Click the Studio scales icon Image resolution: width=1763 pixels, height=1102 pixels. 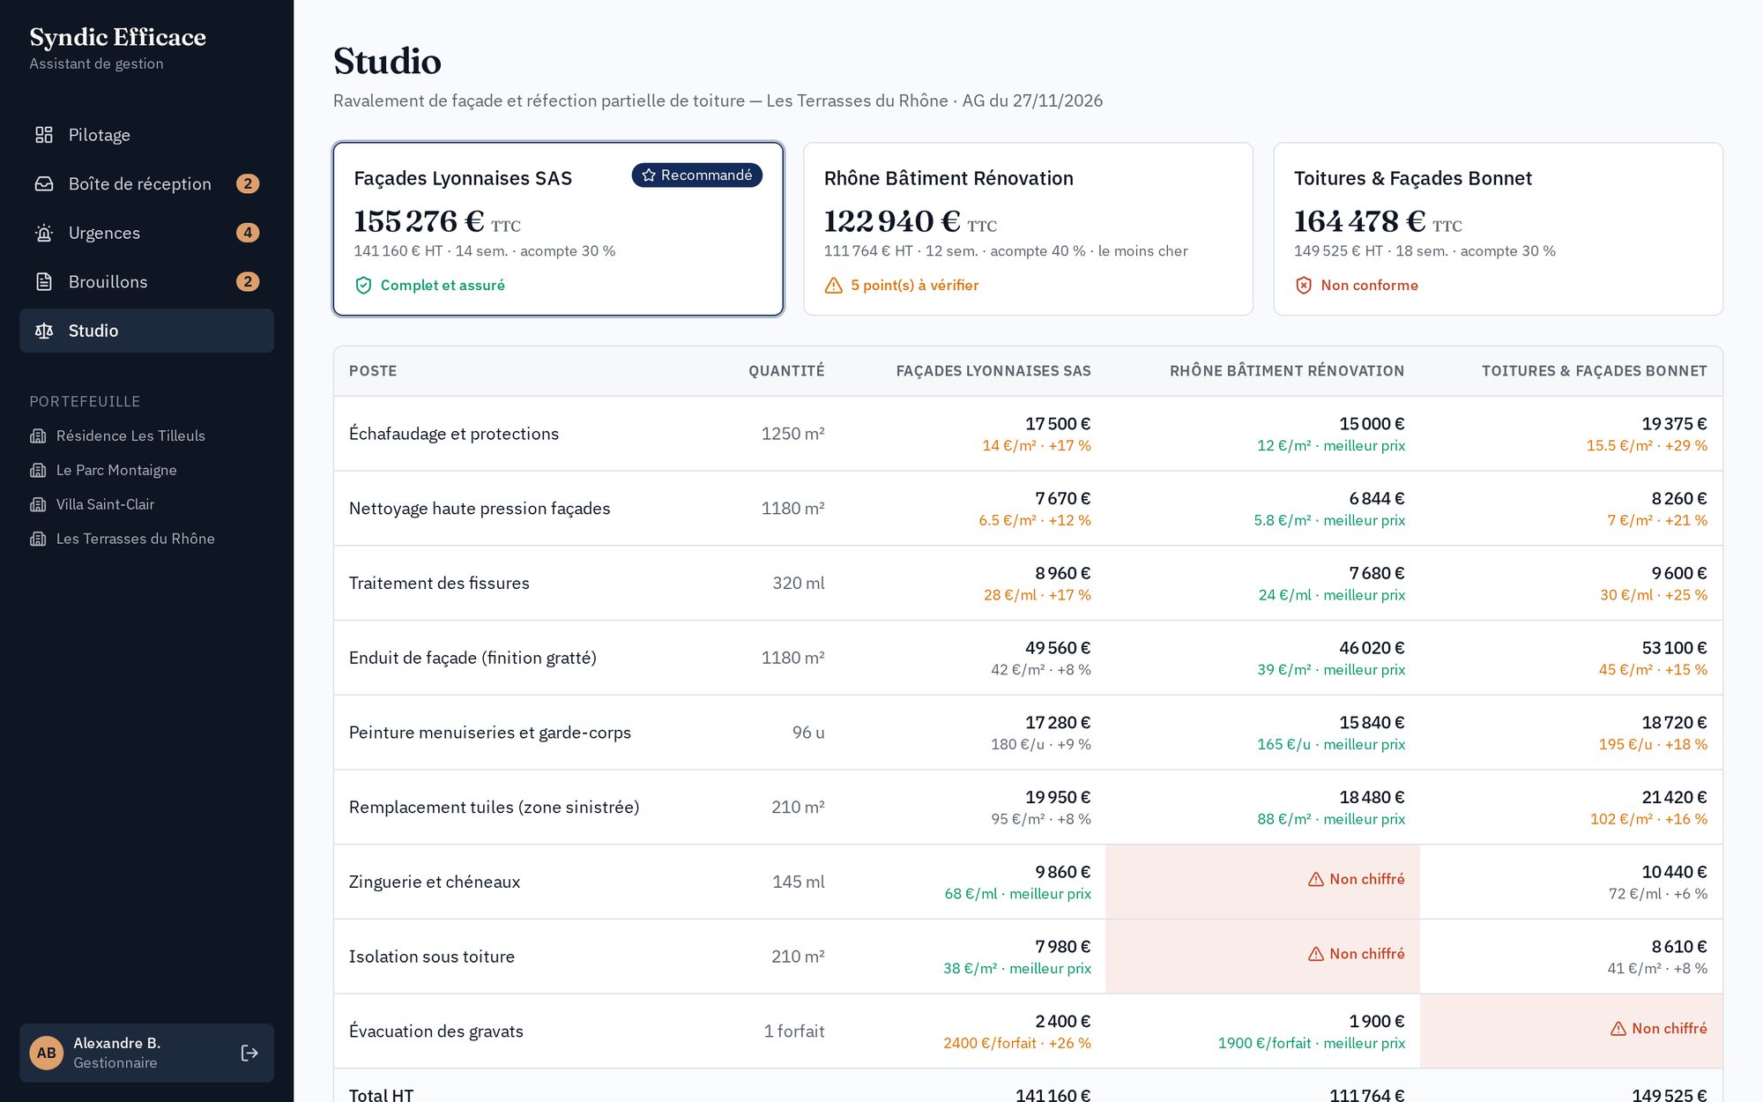(44, 331)
